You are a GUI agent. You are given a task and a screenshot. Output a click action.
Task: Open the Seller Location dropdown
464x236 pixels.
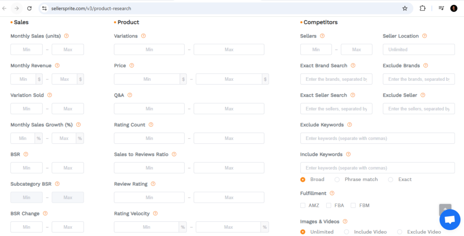click(x=419, y=50)
